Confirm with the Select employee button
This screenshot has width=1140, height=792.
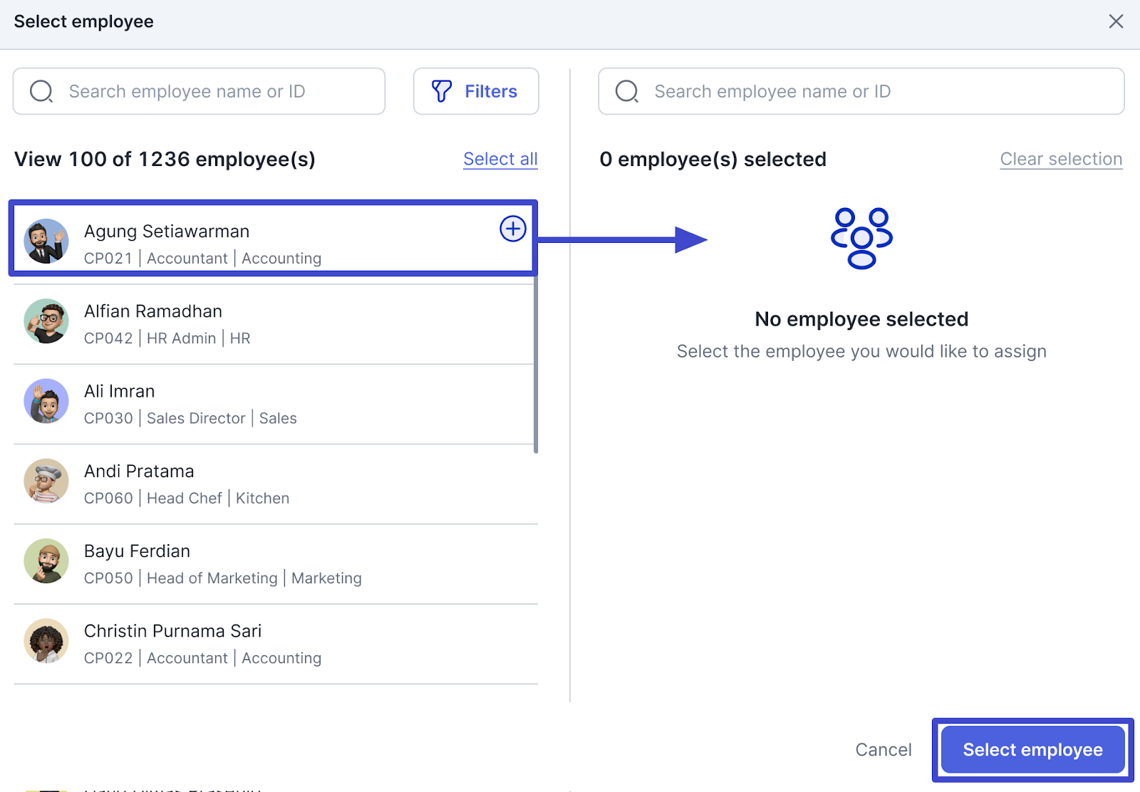tap(1032, 749)
